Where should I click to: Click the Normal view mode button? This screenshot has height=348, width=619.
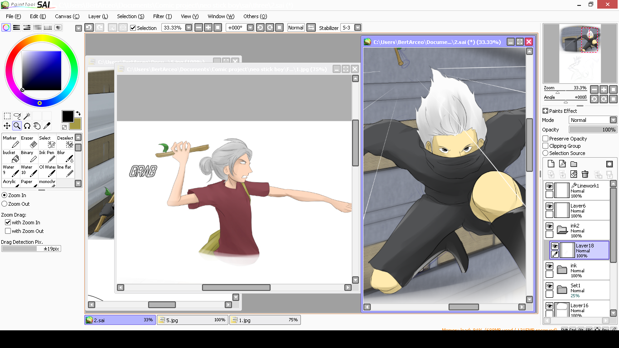[x=295, y=28]
